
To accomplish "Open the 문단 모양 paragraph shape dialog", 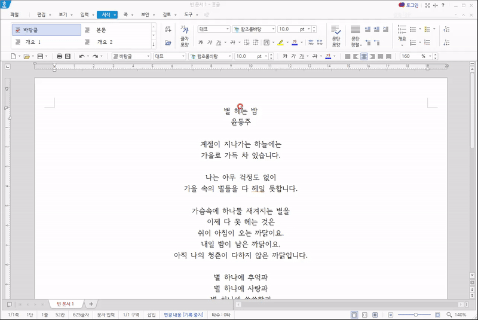I will click(336, 36).
